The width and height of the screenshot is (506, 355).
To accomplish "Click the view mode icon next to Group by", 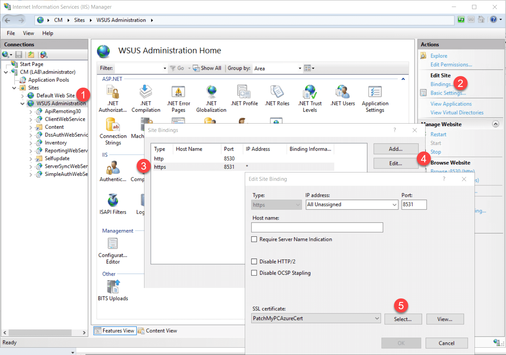I will tap(308, 68).
